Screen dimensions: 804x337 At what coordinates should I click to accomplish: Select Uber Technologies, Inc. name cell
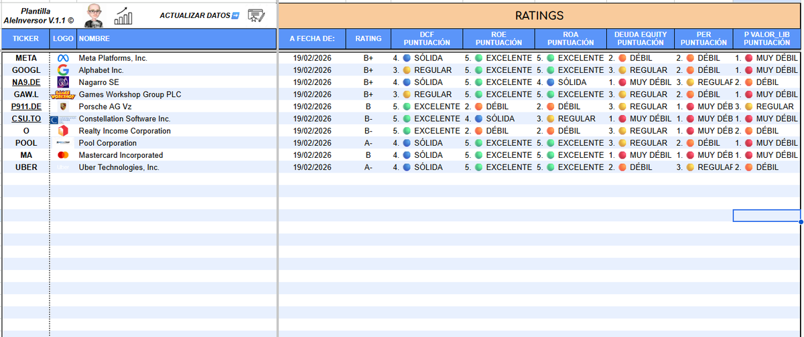pos(176,167)
